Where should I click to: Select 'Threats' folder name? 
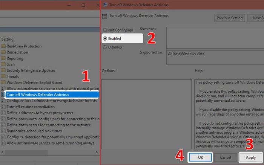13,76
